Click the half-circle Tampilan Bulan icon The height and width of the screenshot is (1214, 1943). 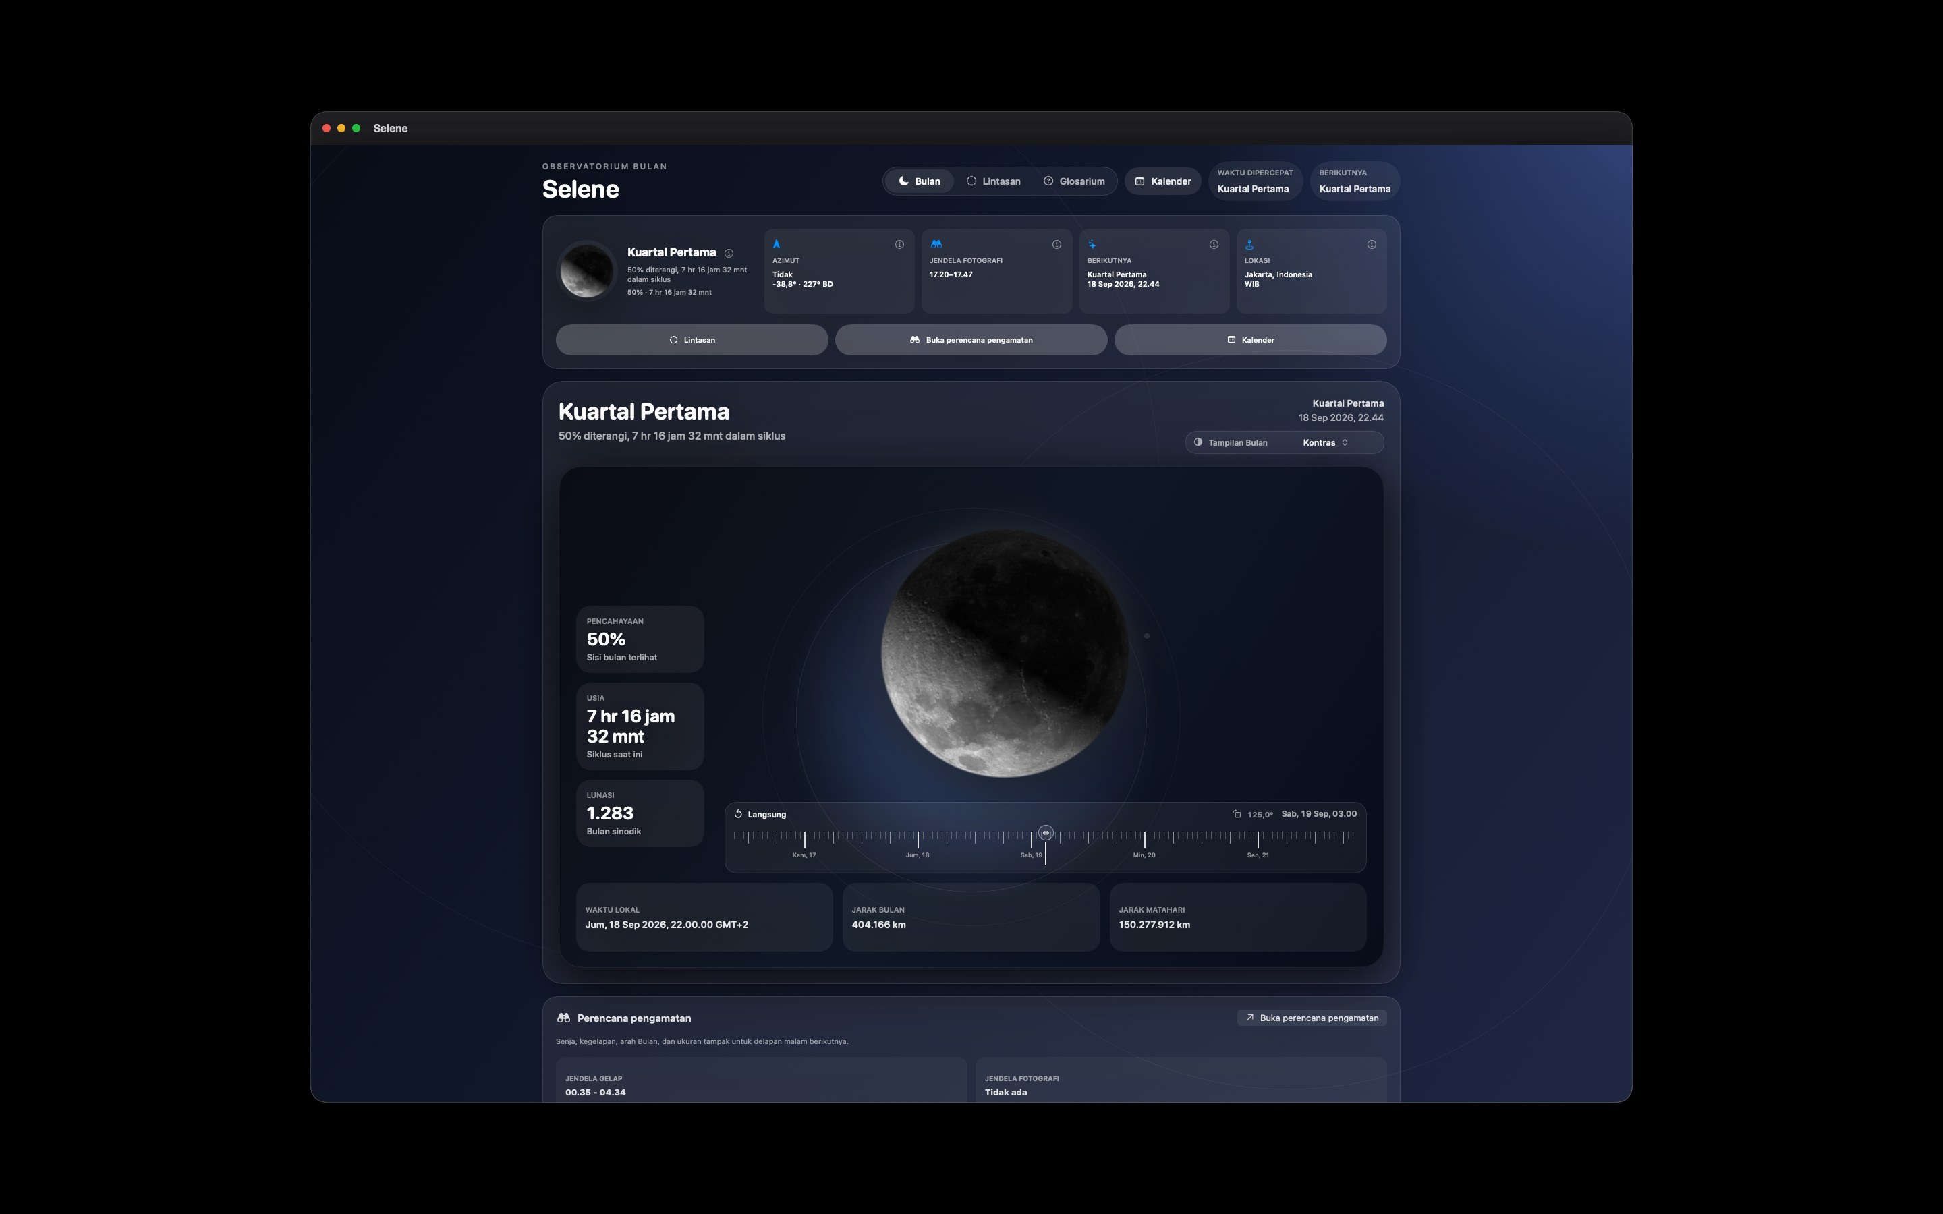click(x=1198, y=442)
